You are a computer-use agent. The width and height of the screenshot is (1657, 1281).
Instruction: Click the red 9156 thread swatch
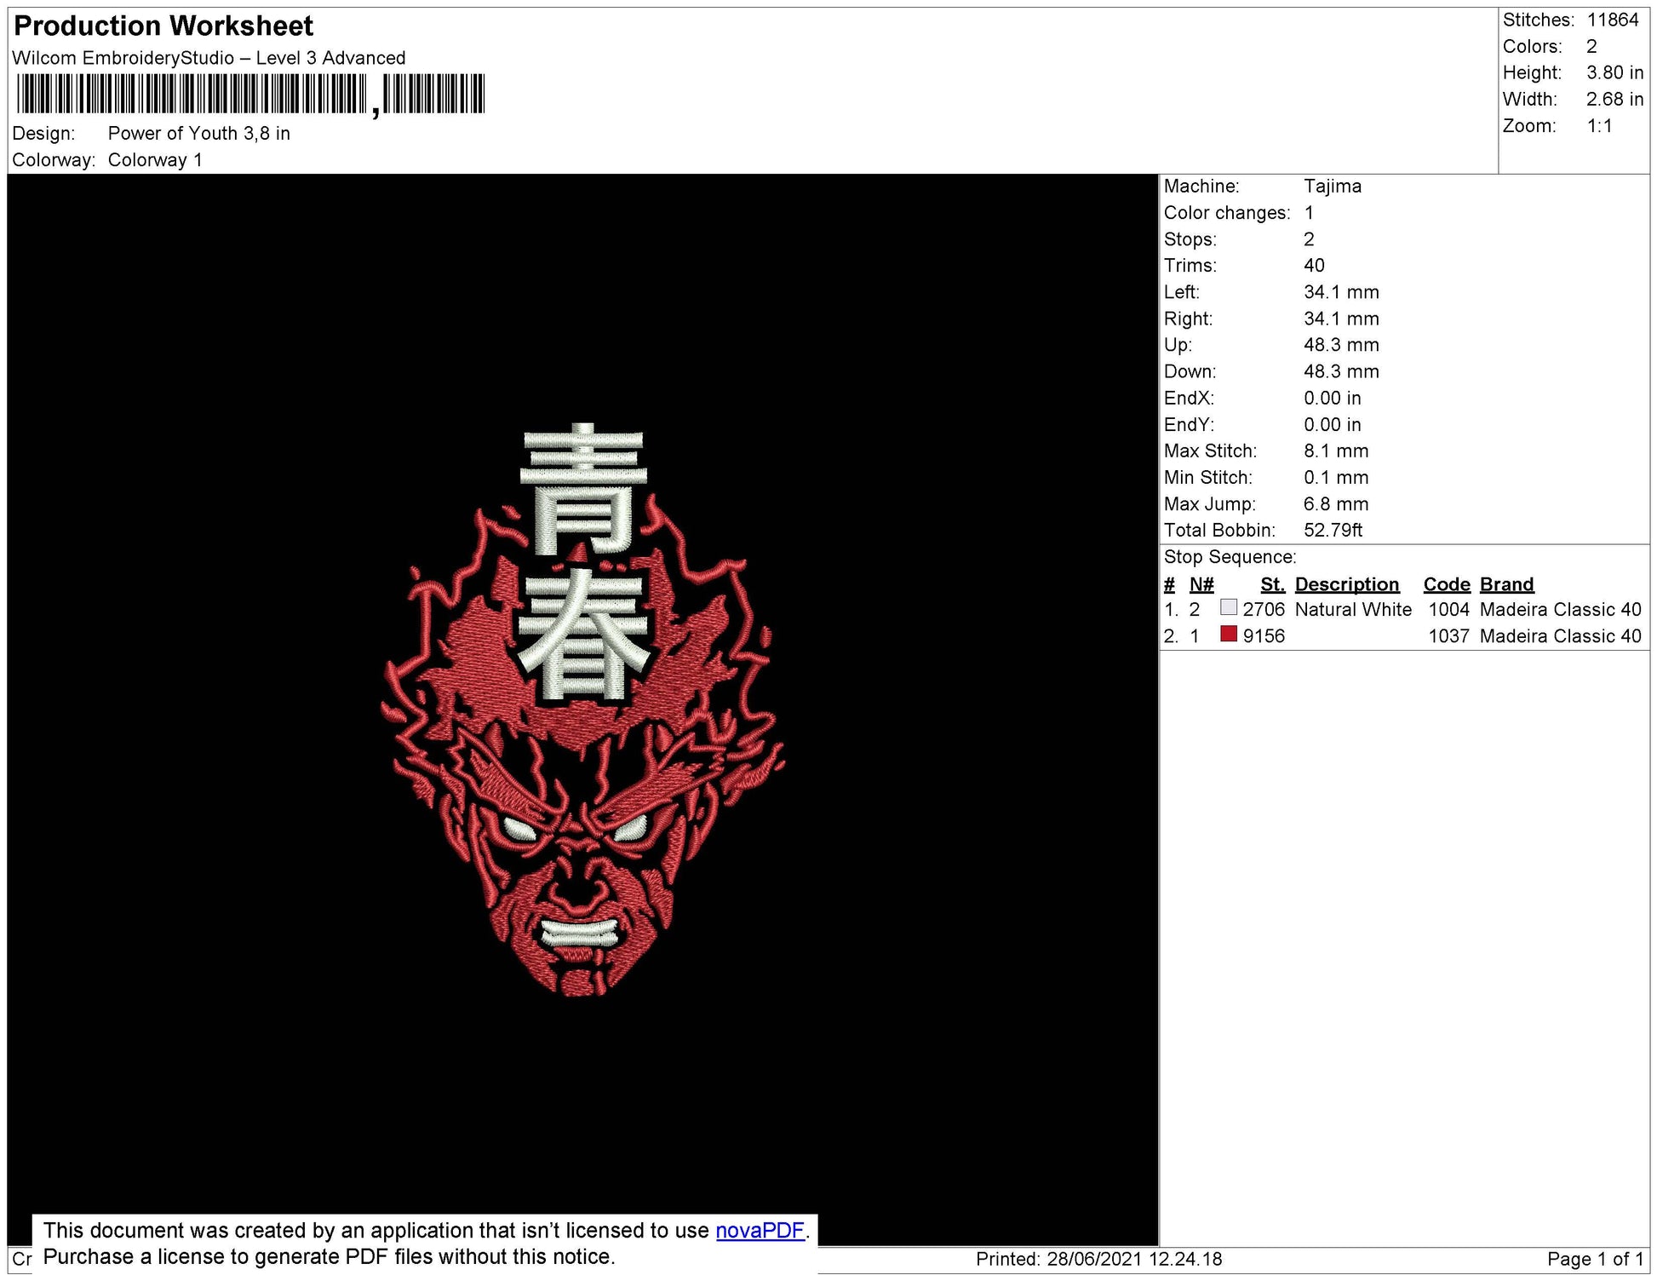click(x=1228, y=634)
